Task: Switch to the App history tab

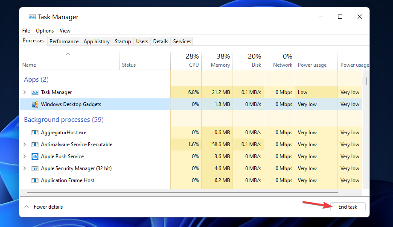Action: (96, 41)
